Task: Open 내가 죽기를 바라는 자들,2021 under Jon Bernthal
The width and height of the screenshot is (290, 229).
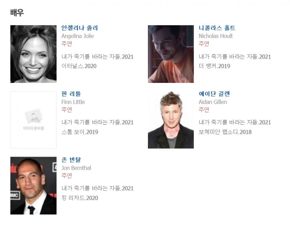Action: tap(98, 188)
